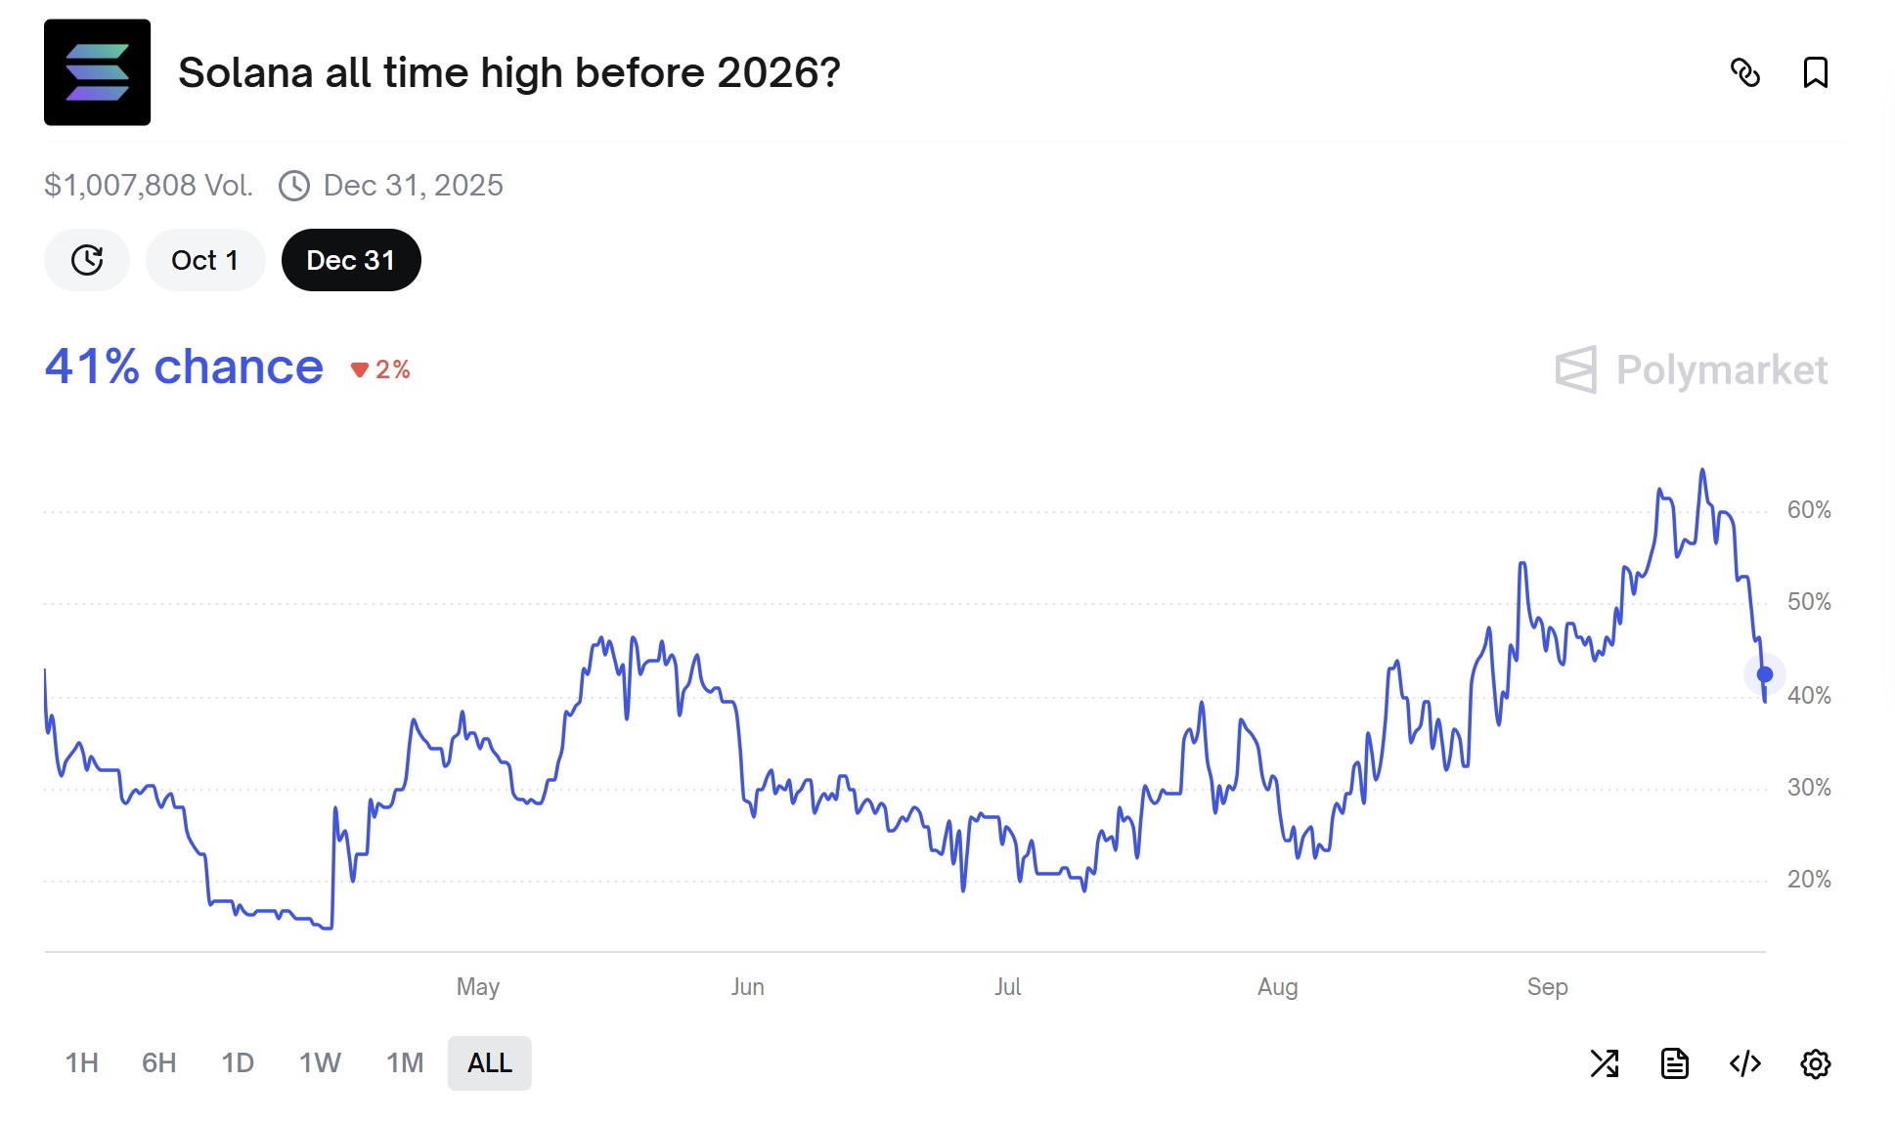This screenshot has width=1895, height=1124.
Task: View the market rules document icon
Action: pos(1674,1063)
